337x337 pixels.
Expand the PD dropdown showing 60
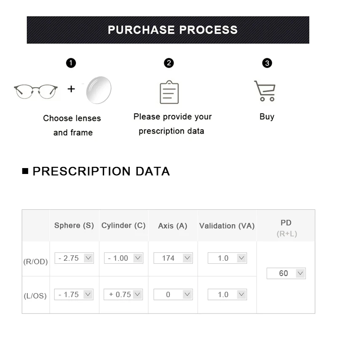coord(286,273)
